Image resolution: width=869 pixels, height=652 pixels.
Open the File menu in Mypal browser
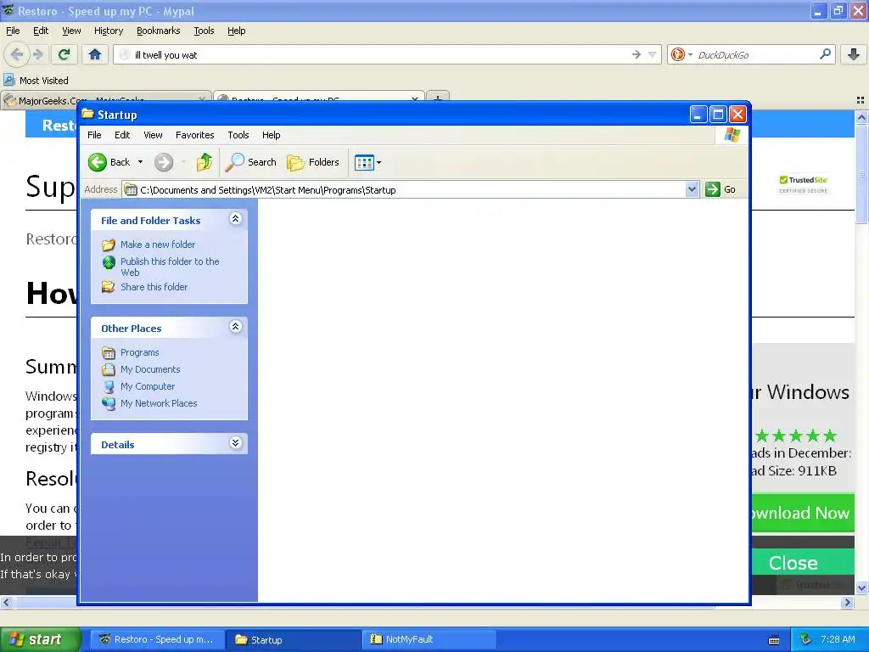pyautogui.click(x=13, y=31)
